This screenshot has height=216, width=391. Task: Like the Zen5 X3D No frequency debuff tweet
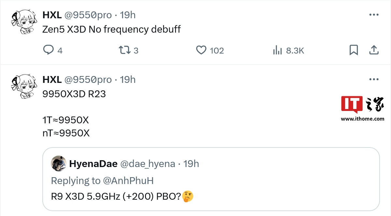[201, 50]
